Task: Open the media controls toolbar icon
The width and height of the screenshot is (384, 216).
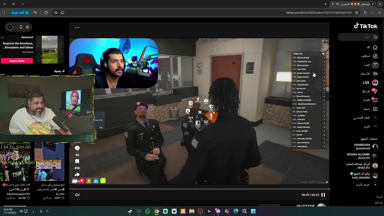Action: pos(35,13)
